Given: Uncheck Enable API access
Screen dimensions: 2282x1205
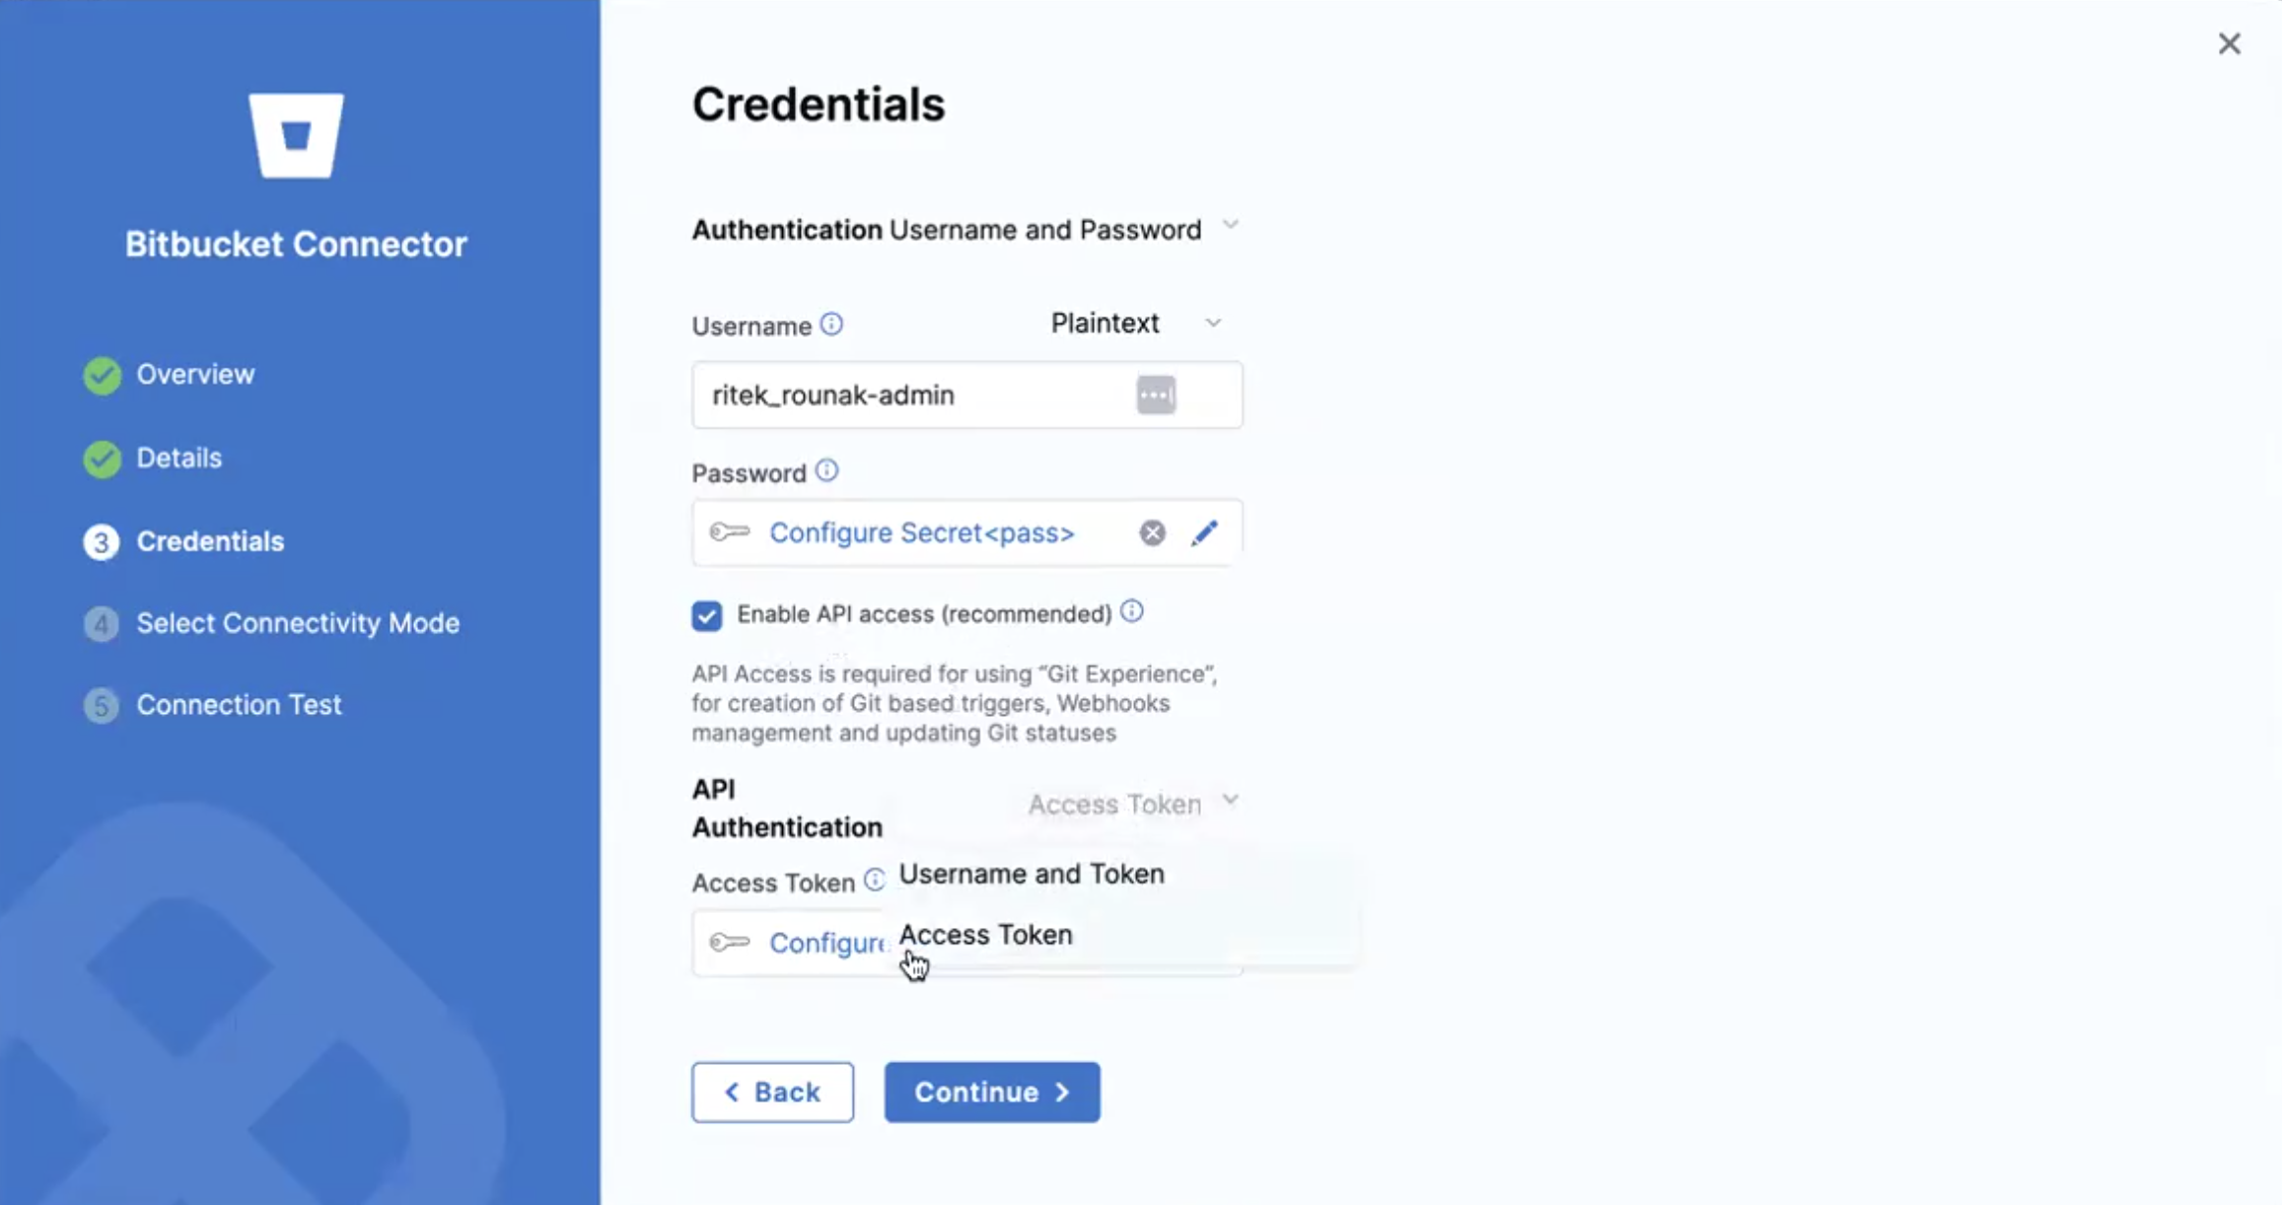Looking at the screenshot, I should (706, 614).
